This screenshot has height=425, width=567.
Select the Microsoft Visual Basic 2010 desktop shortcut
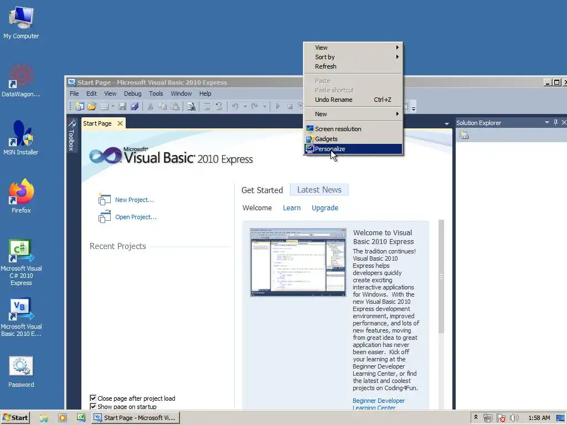(x=21, y=317)
